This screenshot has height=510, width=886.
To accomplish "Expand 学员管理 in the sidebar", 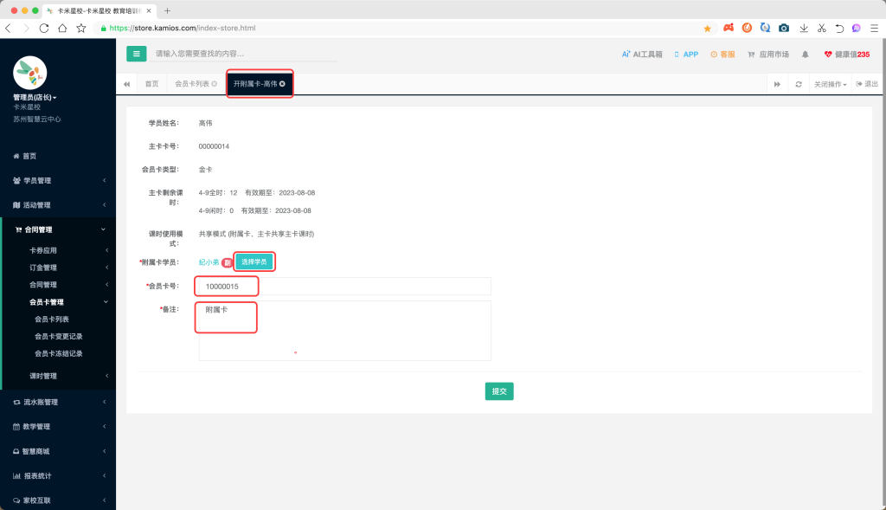I will (x=58, y=180).
